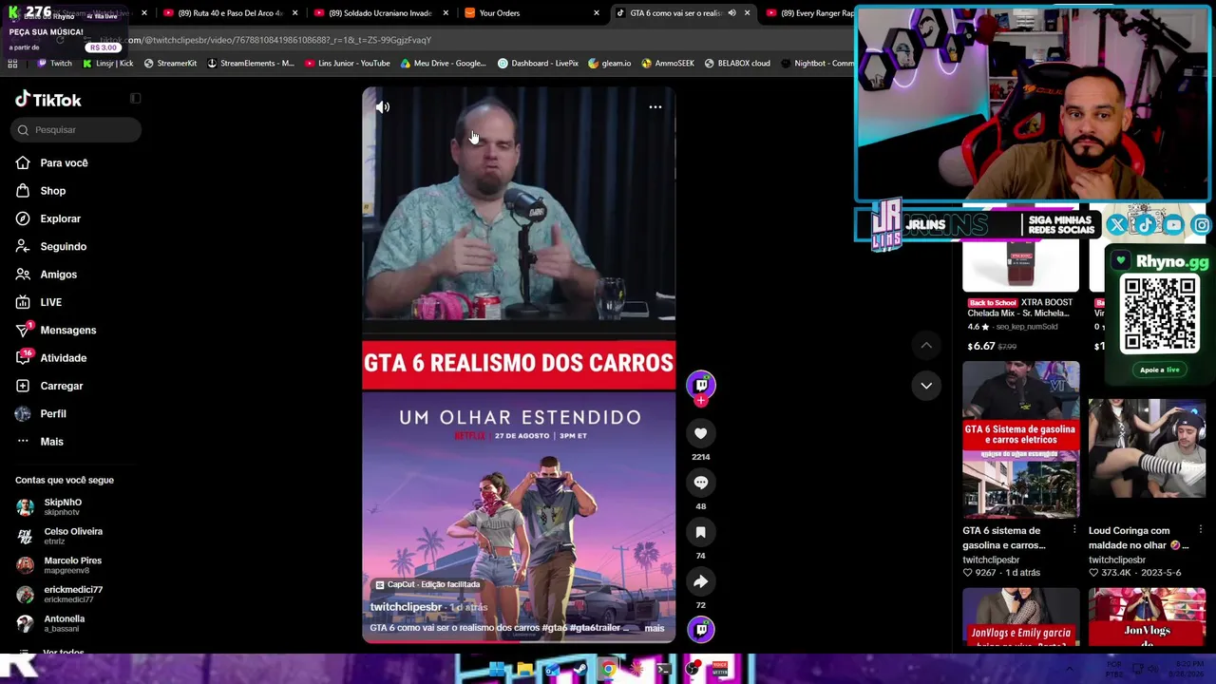Share the video using the arrow icon
This screenshot has width=1216, height=684.
tap(701, 581)
